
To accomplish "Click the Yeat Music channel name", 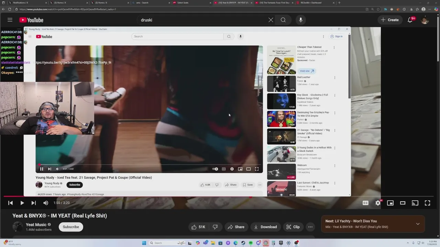I will click(x=36, y=225).
